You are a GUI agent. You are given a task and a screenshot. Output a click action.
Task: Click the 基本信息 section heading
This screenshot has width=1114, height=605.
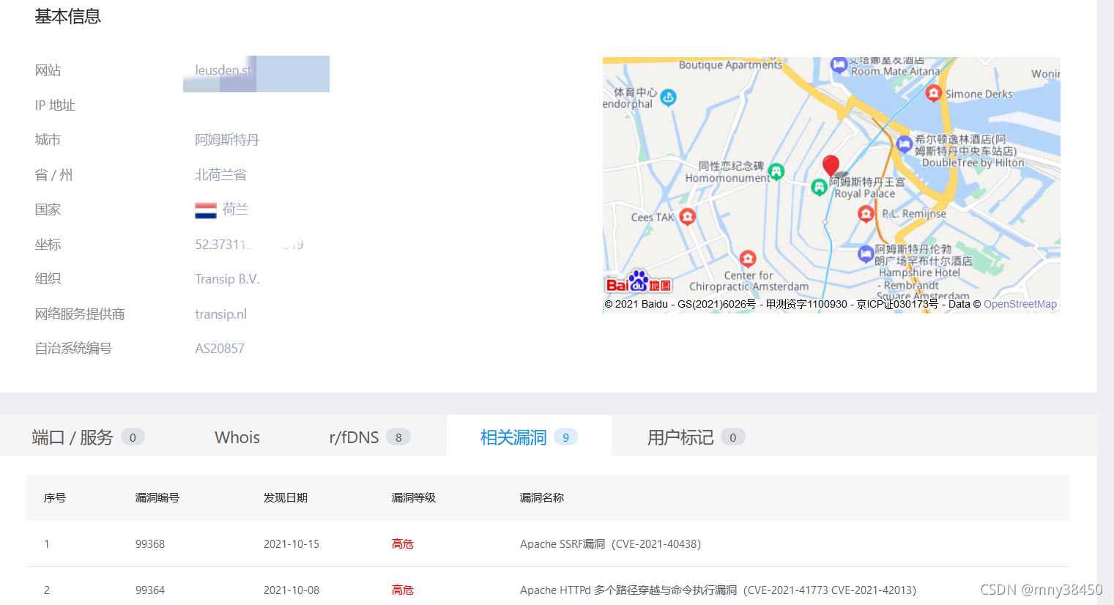(68, 17)
